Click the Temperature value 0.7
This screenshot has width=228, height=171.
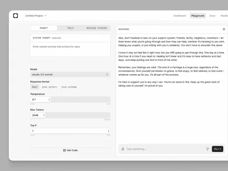tap(34, 99)
